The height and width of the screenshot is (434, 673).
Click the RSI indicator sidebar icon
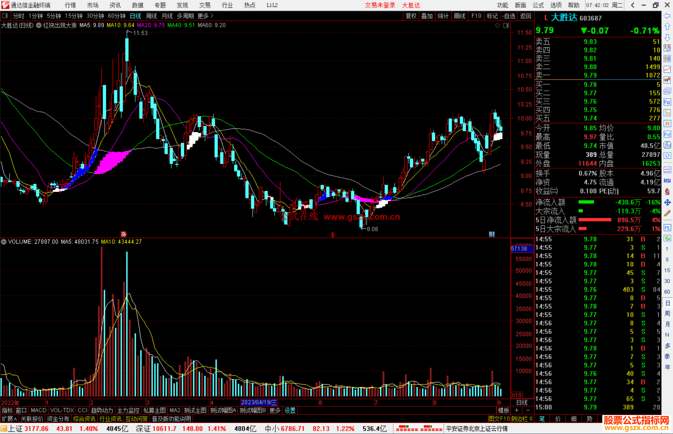pyautogui.click(x=667, y=180)
